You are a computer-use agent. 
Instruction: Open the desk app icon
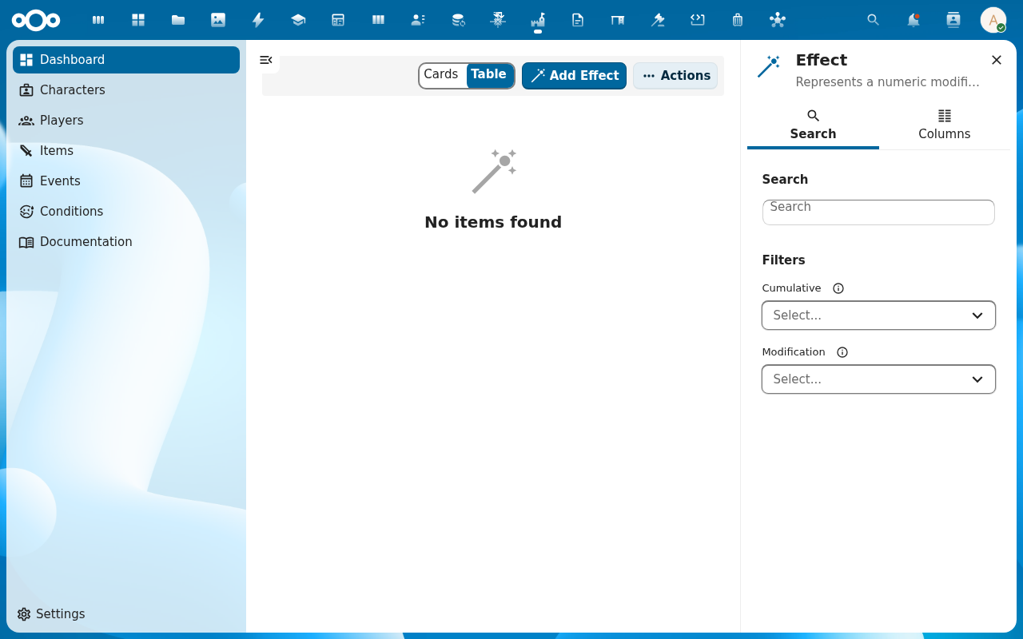tap(618, 20)
